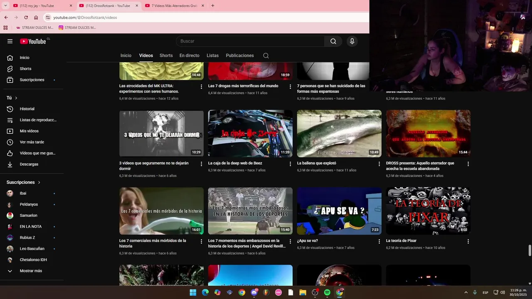Open more options for 'La ballena que explotó'
Image resolution: width=532 pixels, height=299 pixels.
click(379, 164)
